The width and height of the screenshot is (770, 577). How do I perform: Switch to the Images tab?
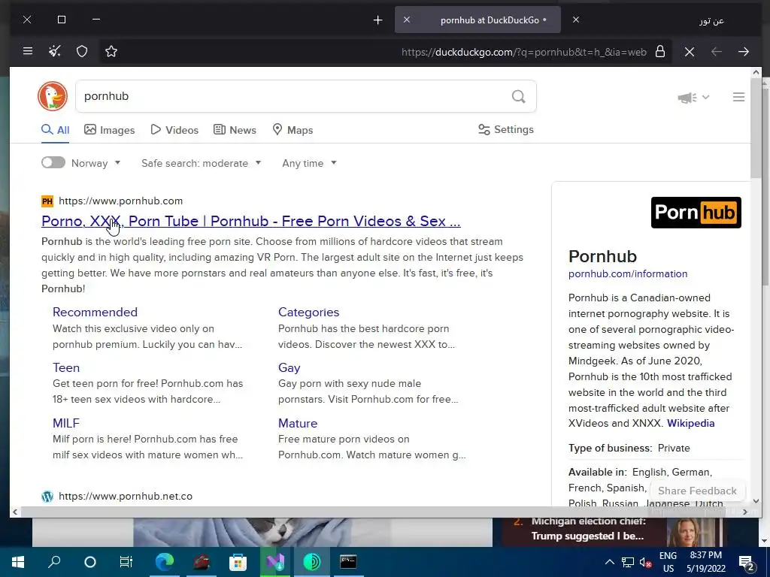(x=110, y=130)
